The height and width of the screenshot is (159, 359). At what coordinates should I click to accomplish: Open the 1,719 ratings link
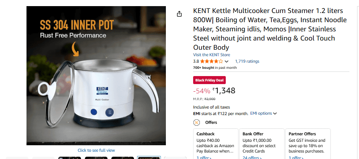(x=247, y=61)
